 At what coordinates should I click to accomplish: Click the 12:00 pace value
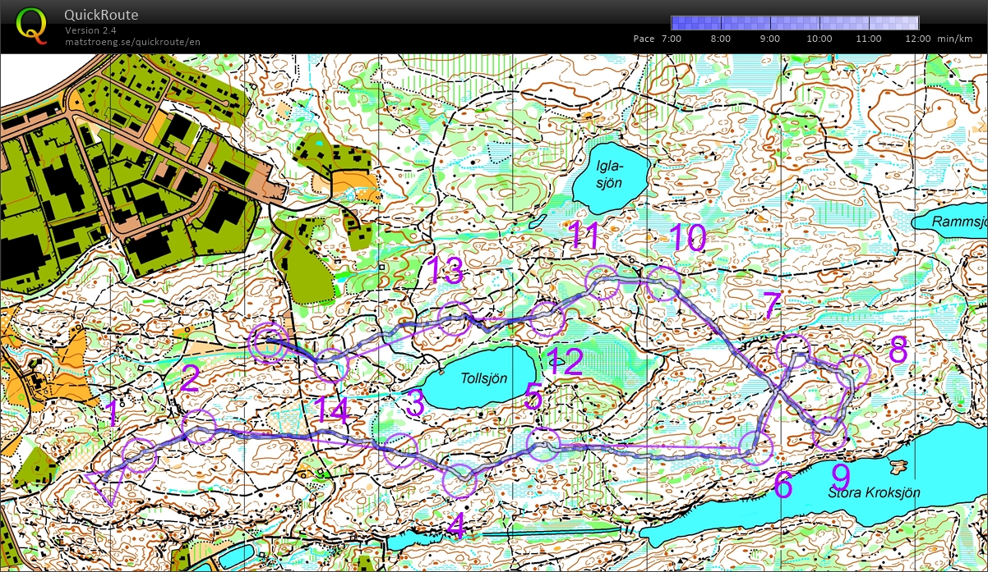918,39
